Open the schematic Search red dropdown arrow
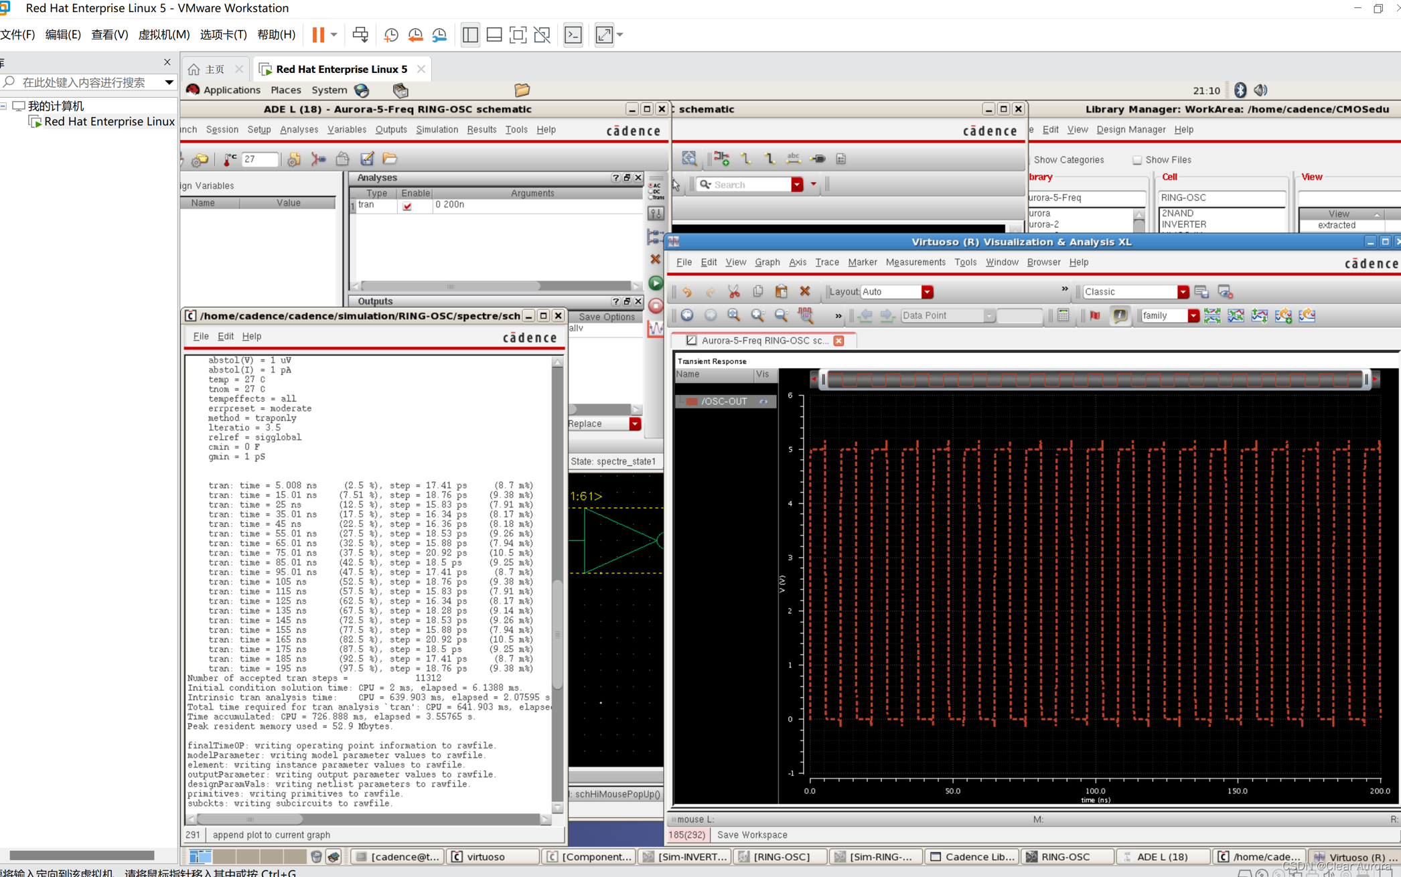Screen dimensions: 1401x877 pos(797,185)
